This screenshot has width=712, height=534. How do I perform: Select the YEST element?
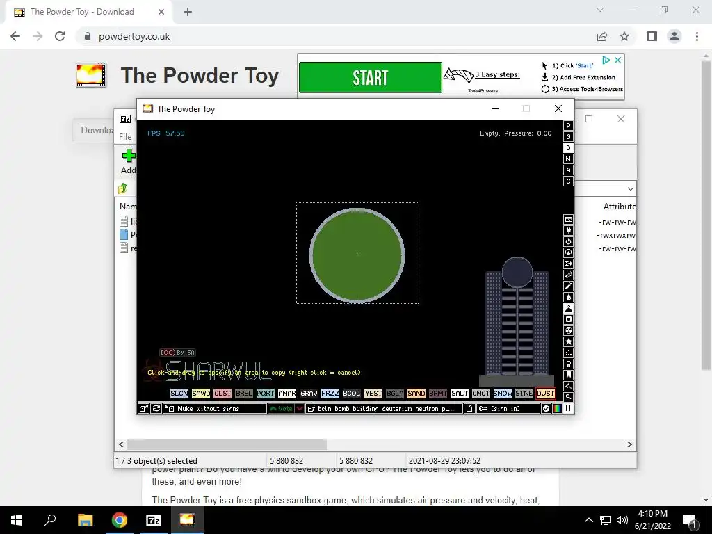(373, 394)
